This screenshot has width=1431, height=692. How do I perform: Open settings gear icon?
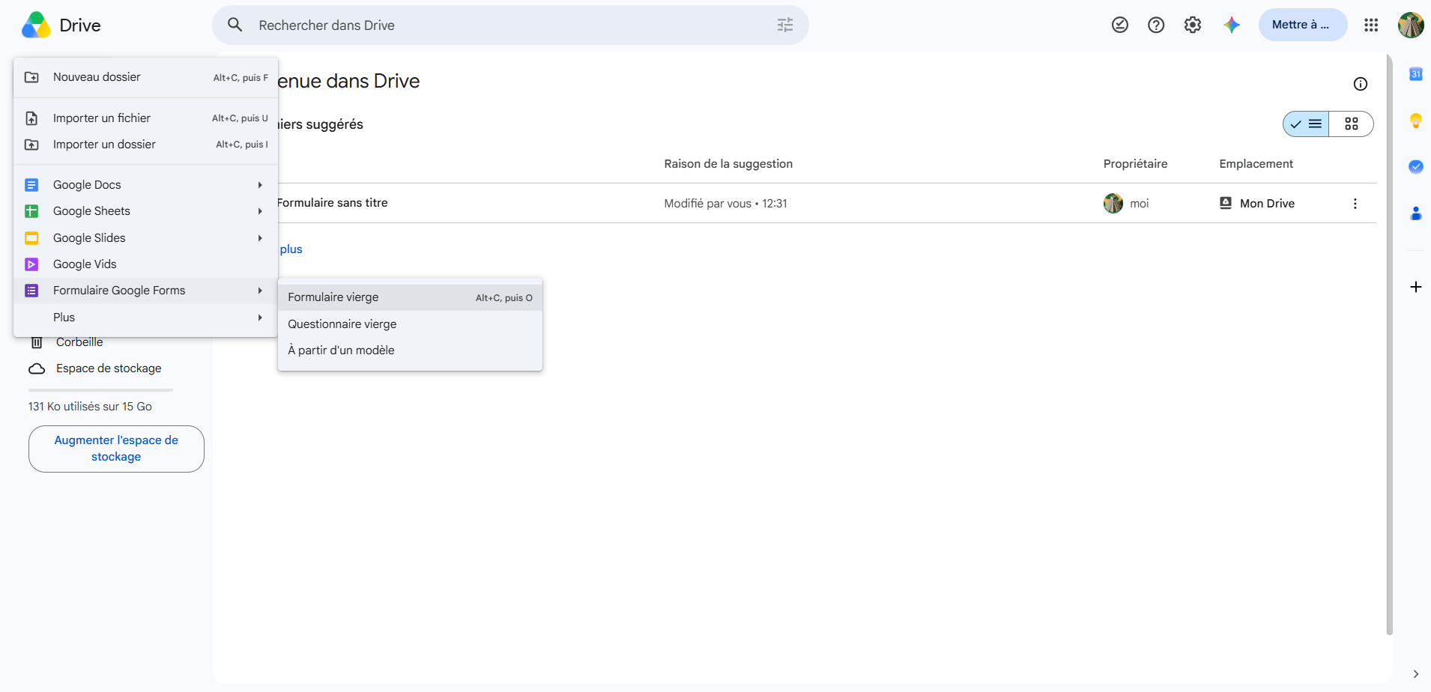coord(1193,25)
